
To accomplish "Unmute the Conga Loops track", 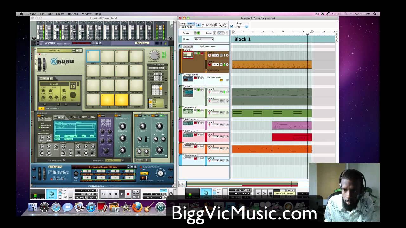I will pyautogui.click(x=195, y=78).
